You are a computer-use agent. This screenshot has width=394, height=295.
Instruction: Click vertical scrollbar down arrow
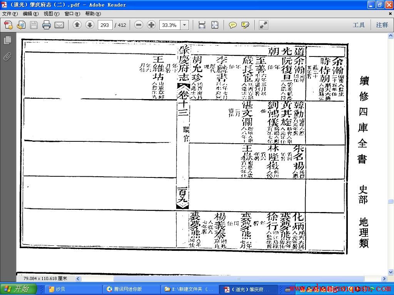tap(391, 272)
